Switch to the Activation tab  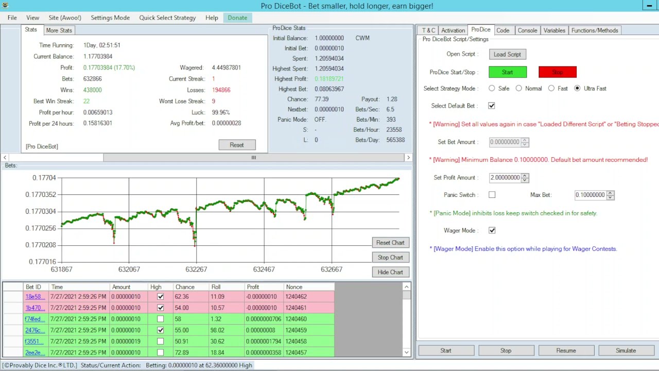pyautogui.click(x=453, y=30)
